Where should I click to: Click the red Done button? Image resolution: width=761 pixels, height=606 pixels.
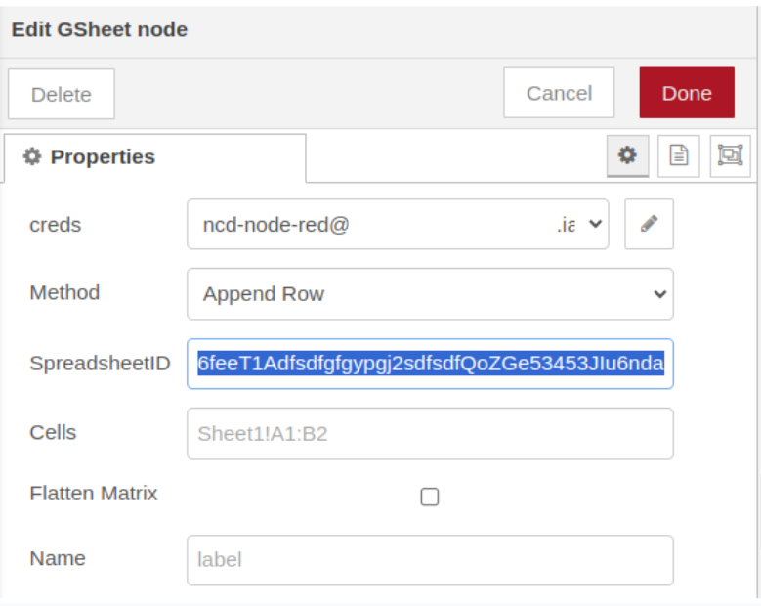687,93
